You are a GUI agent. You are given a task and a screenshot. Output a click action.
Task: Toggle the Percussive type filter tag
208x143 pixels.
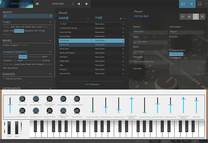pos(19,31)
